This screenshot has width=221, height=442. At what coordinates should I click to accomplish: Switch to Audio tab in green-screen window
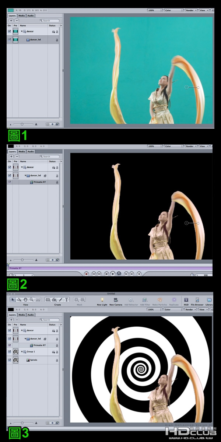click(31, 16)
